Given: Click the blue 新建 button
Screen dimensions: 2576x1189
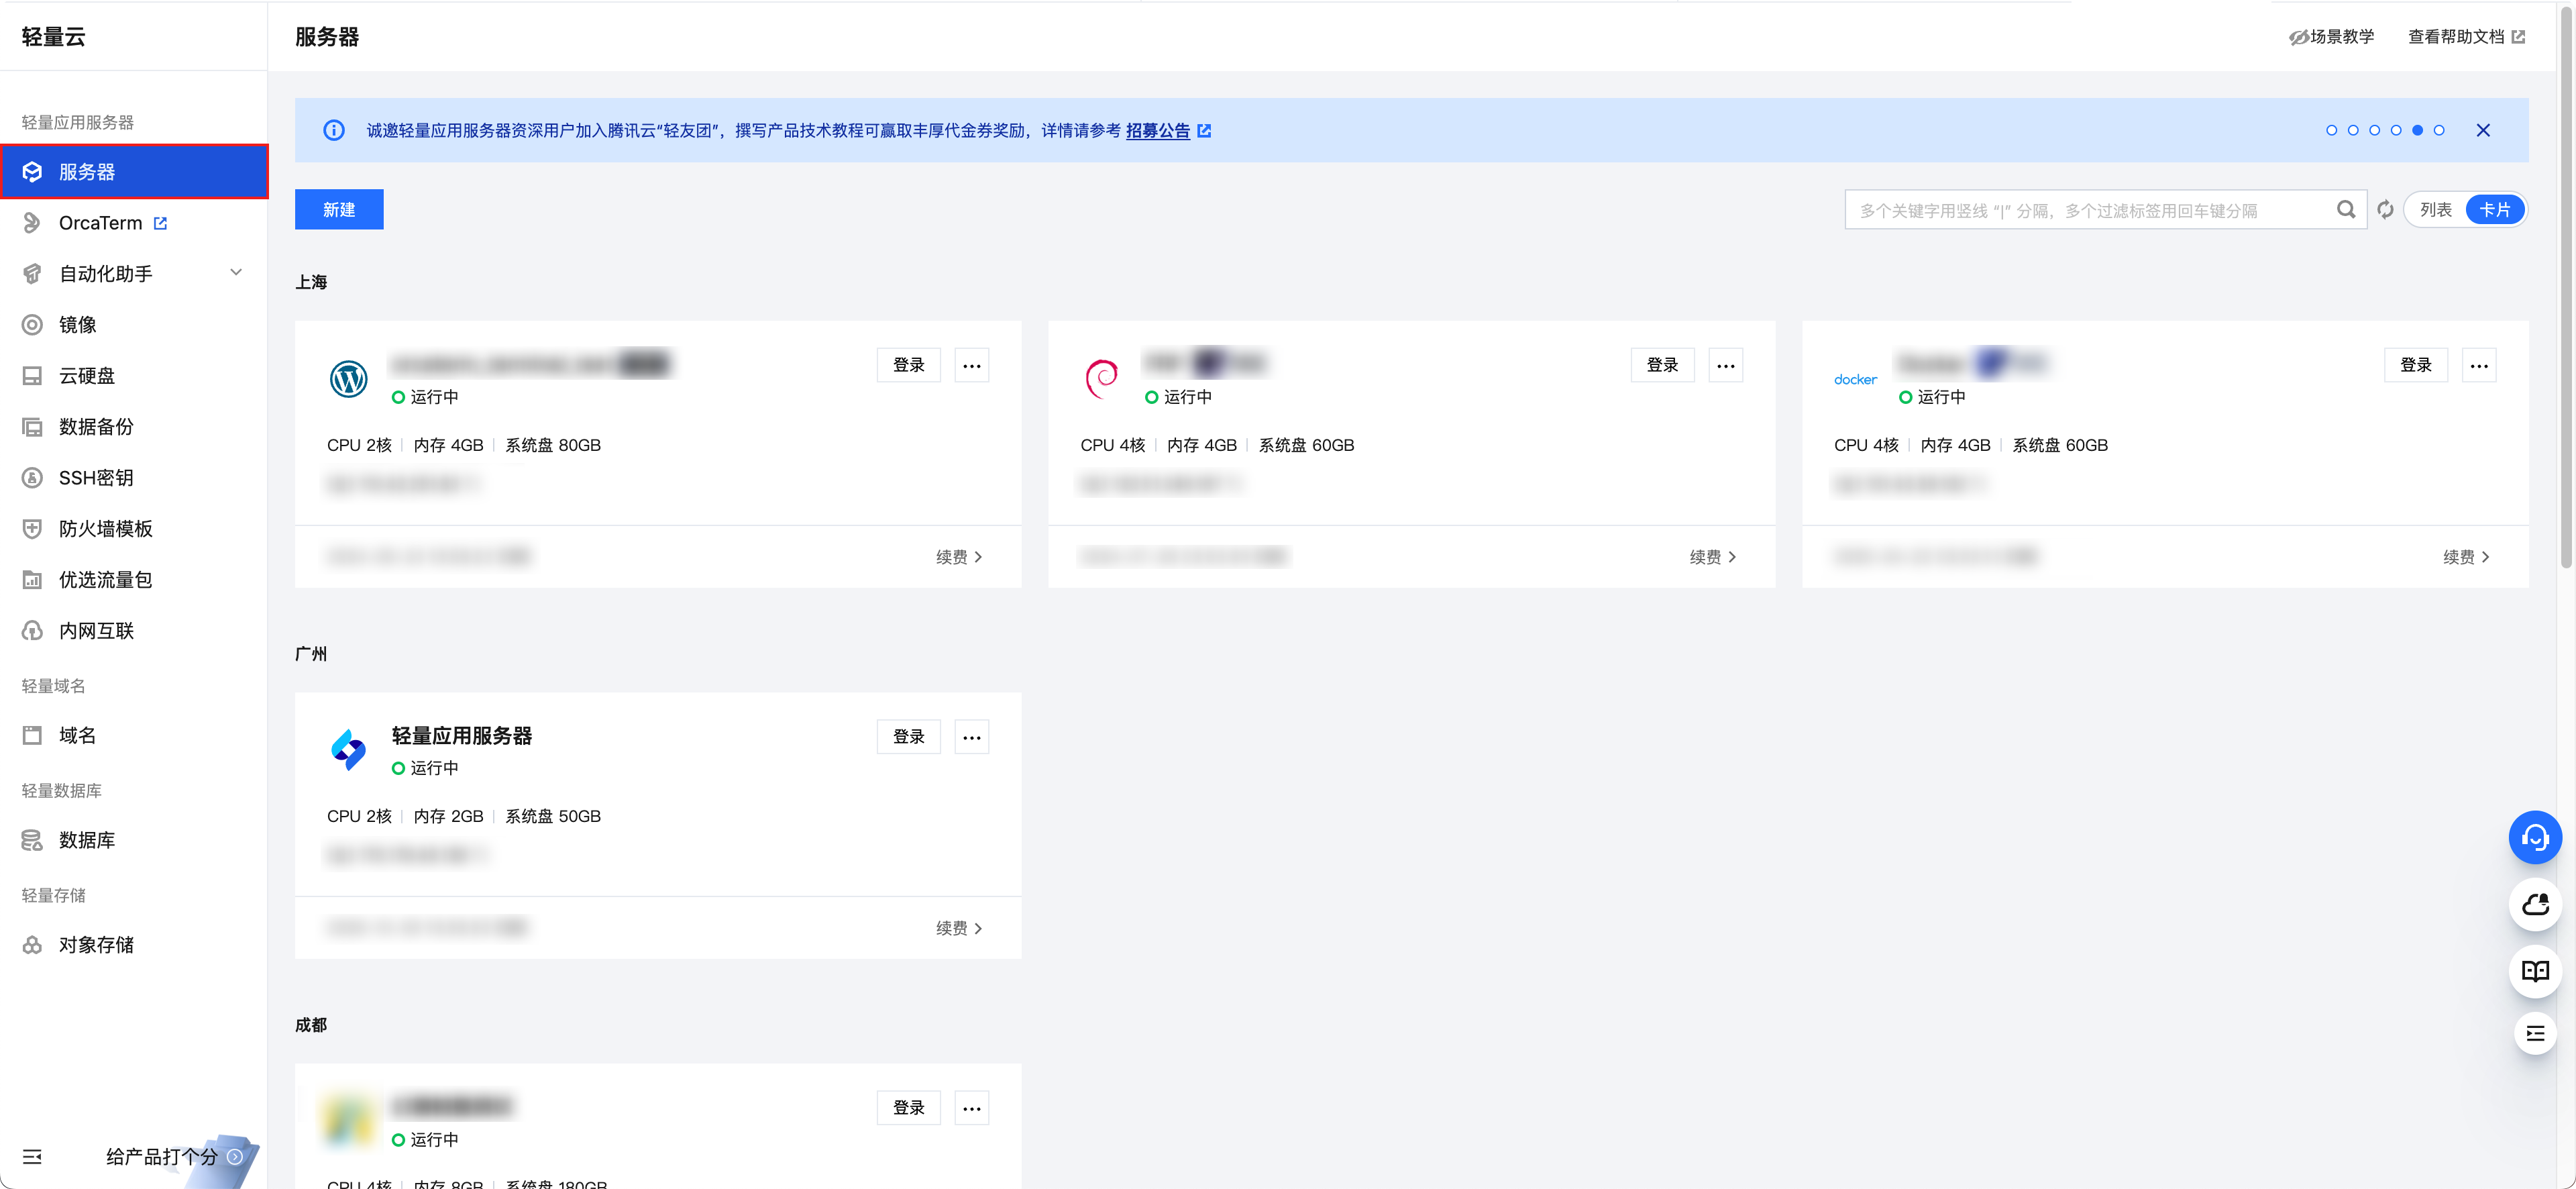Looking at the screenshot, I should (339, 210).
